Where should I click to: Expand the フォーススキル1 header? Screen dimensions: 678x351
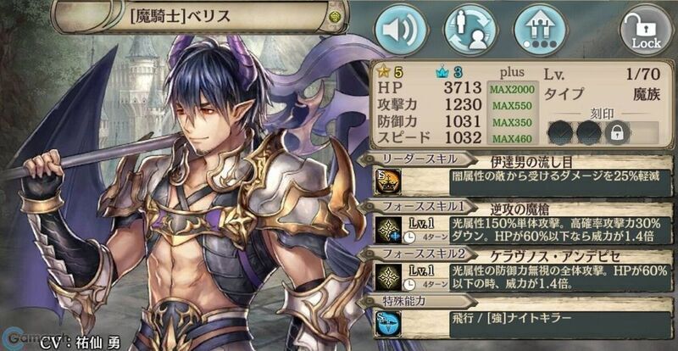pyautogui.click(x=419, y=207)
